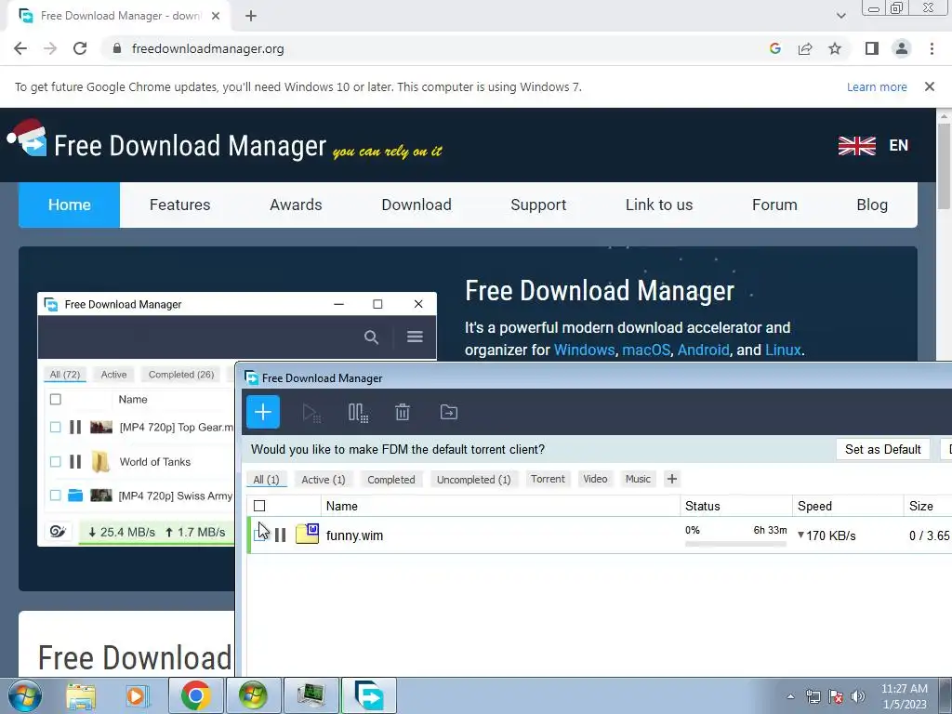
Task: Click the pause all downloads toolbar icon
Action: click(x=358, y=413)
